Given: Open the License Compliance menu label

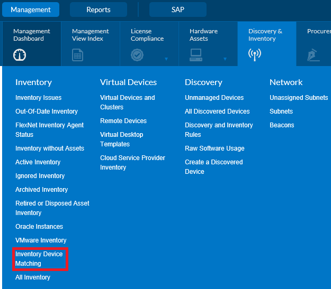Looking at the screenshot, I should pos(147,35).
